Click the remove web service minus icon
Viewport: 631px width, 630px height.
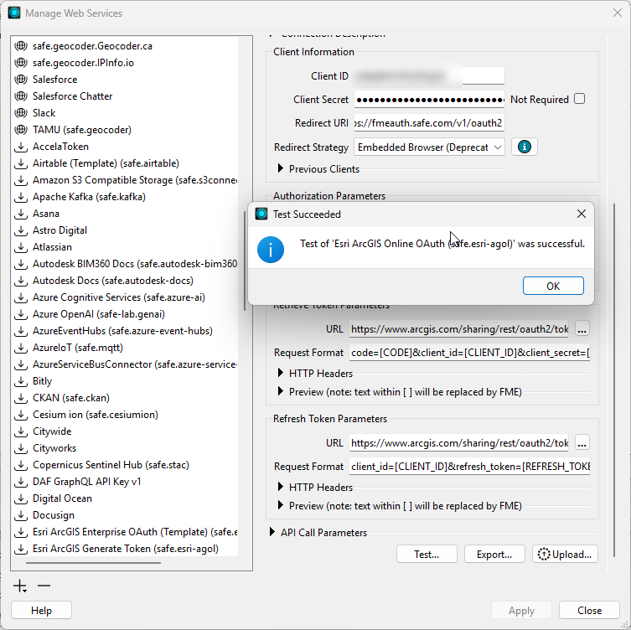(x=44, y=586)
